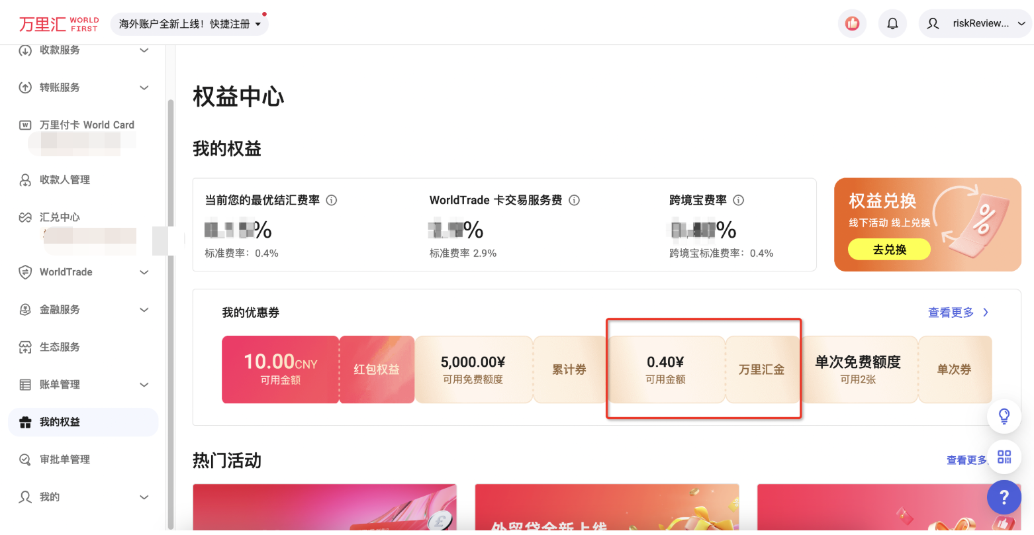1034x535 pixels.
Task: Open 生态服务 in sidebar
Action: [83, 347]
